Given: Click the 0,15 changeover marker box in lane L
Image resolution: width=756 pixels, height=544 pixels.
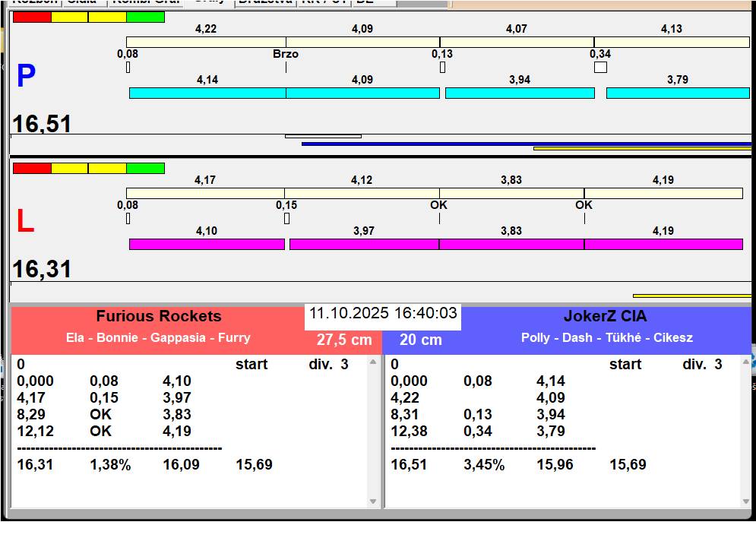Looking at the screenshot, I should click(286, 219).
